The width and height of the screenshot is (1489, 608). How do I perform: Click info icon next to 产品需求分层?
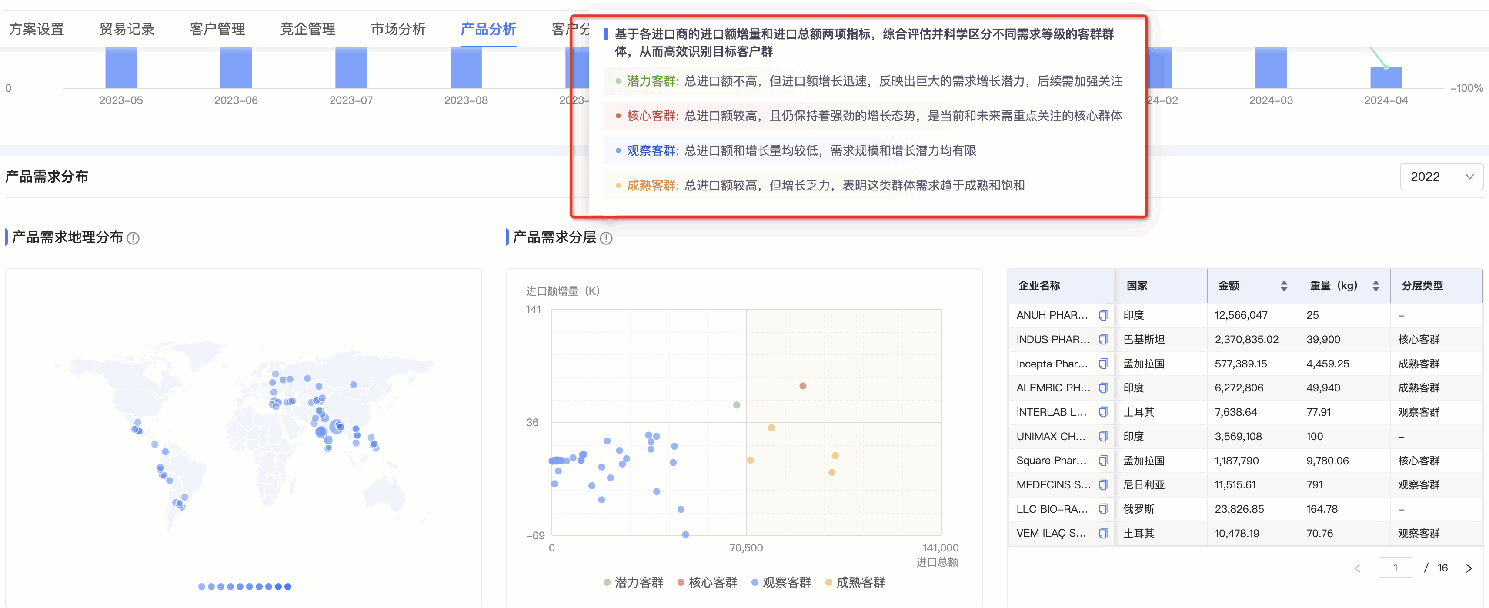pyautogui.click(x=606, y=238)
